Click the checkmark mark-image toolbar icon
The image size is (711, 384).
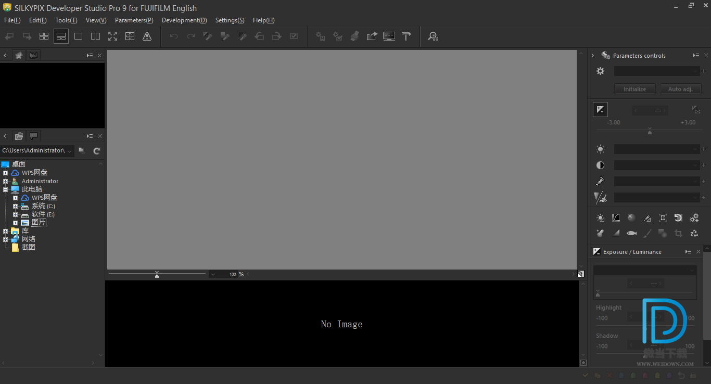294,36
